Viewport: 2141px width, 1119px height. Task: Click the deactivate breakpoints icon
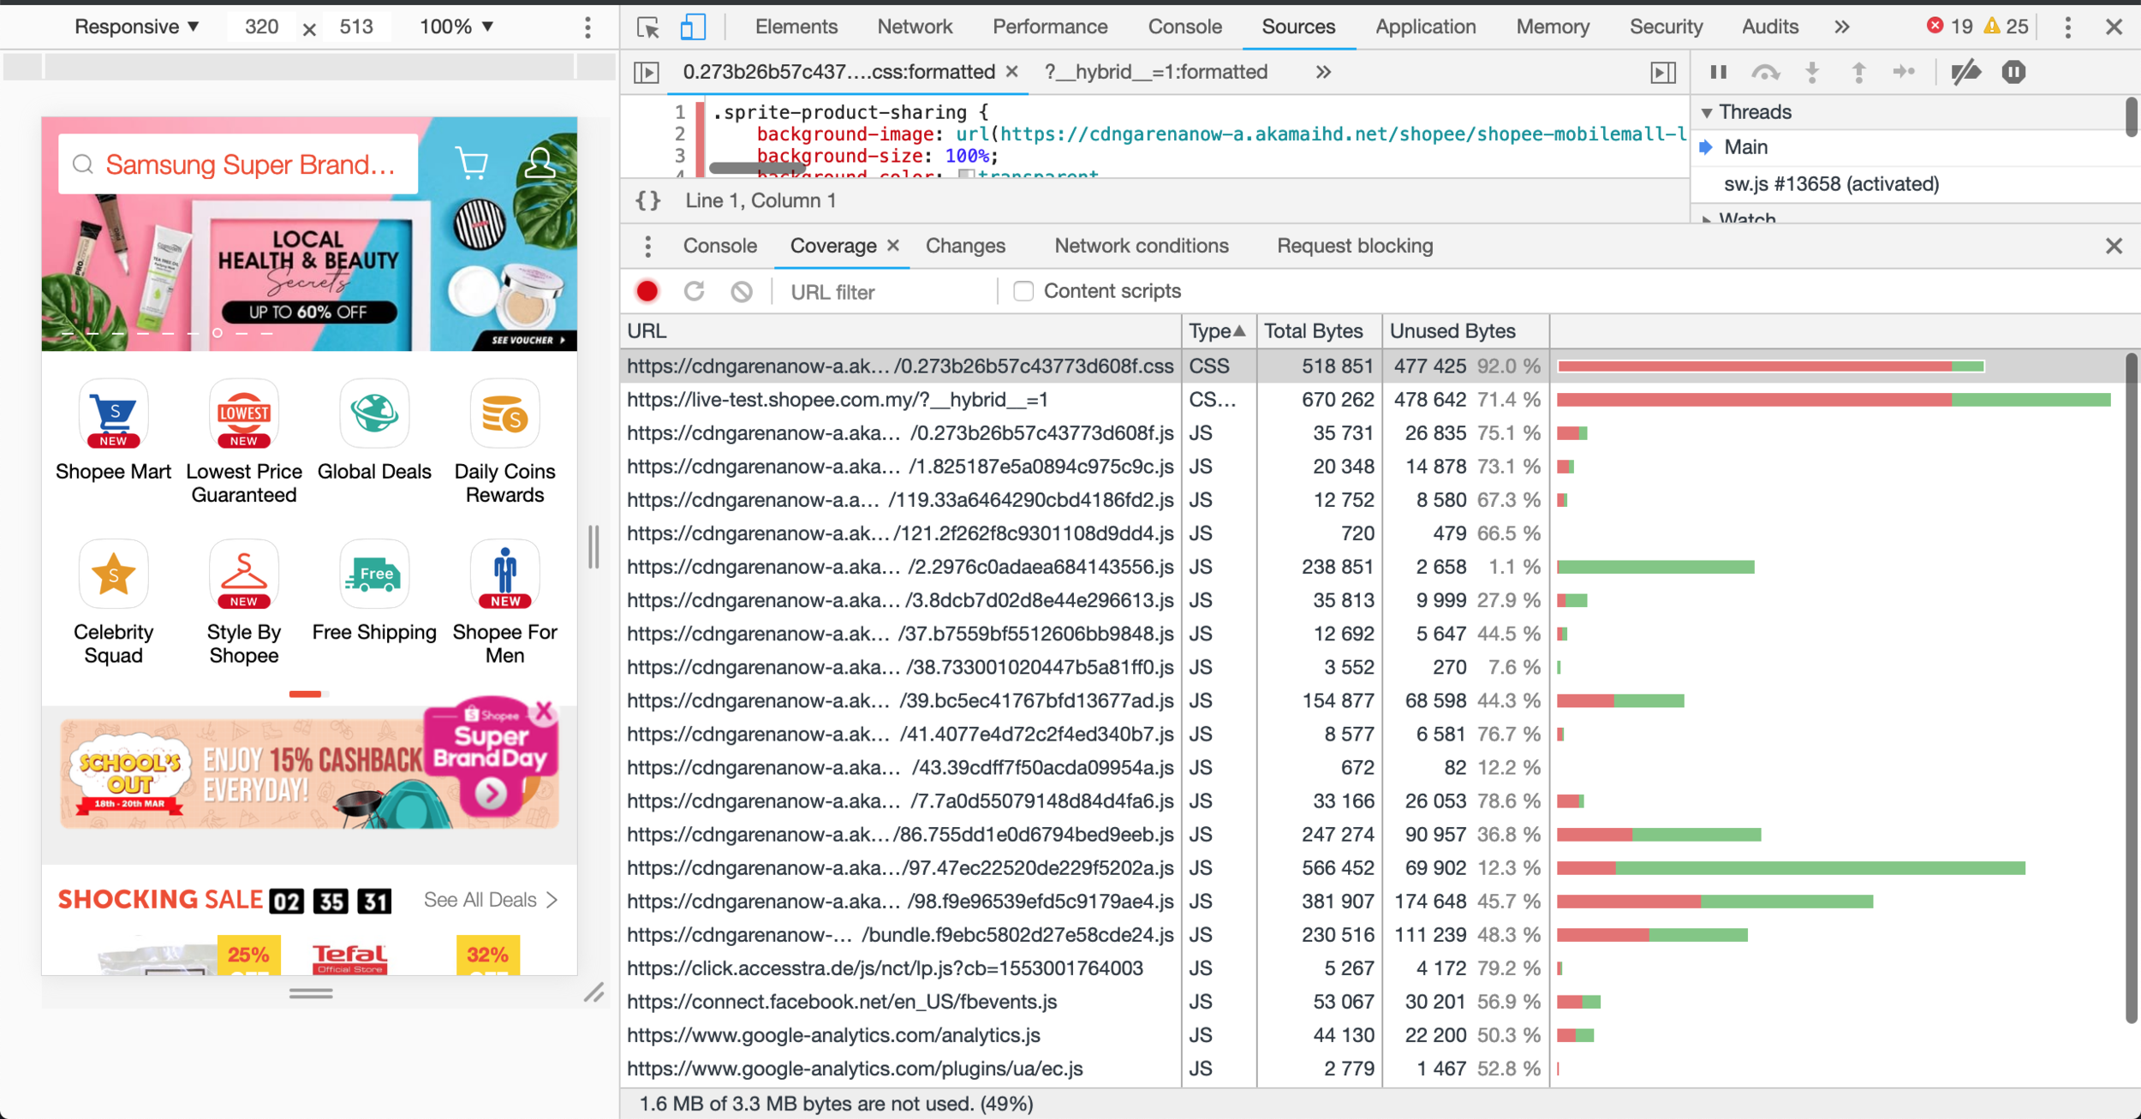(x=1965, y=72)
